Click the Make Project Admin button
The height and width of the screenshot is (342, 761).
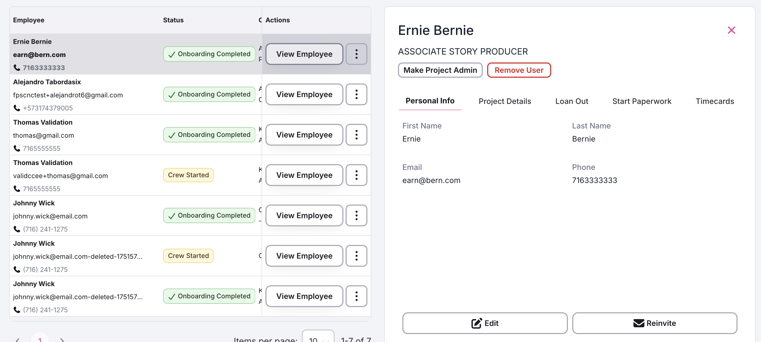pos(440,70)
